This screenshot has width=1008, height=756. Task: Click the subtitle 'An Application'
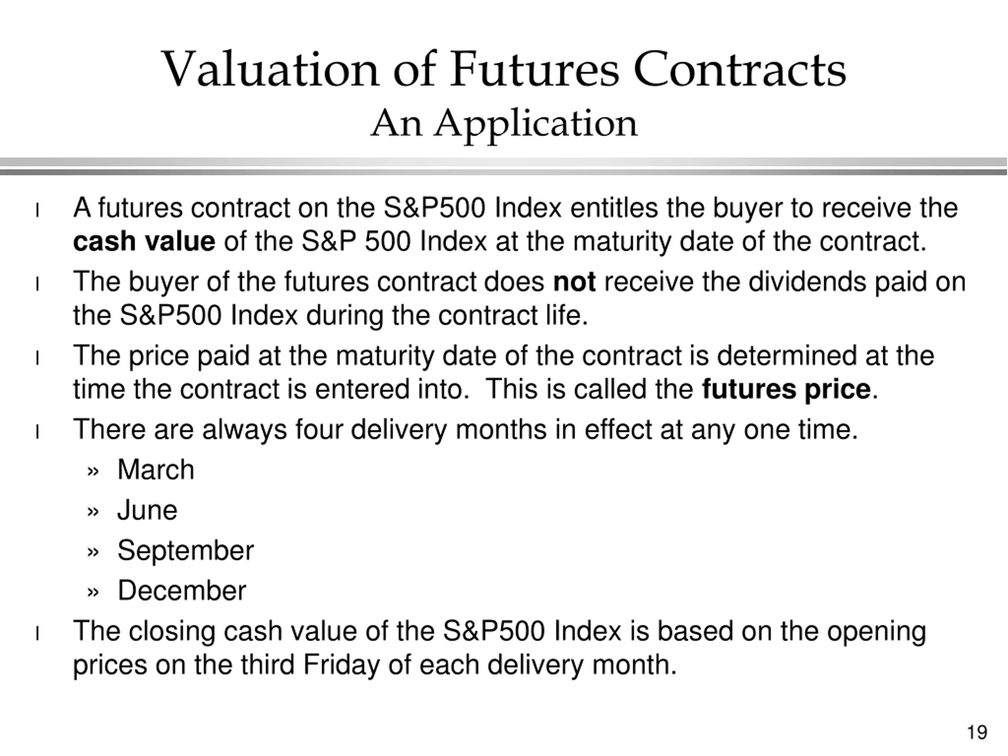click(x=504, y=124)
